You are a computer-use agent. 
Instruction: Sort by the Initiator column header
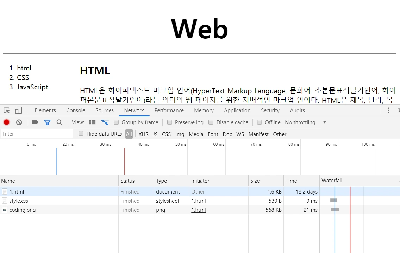click(x=219, y=181)
